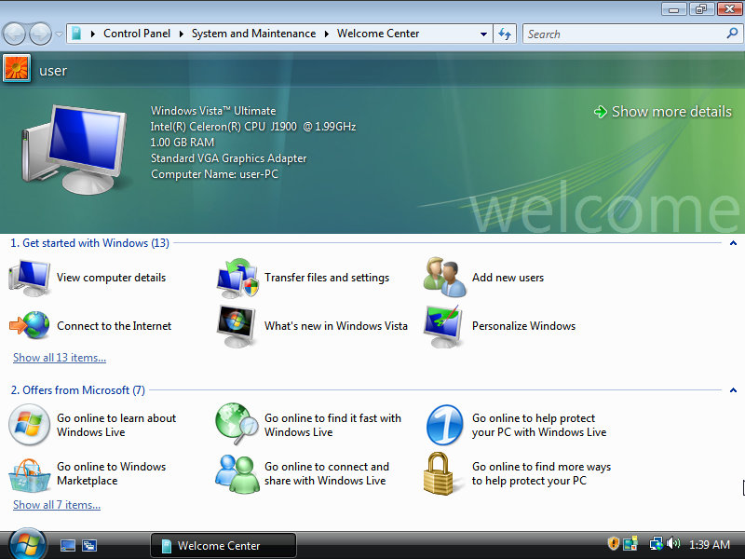Open the address bar history dropdown

pyautogui.click(x=483, y=34)
